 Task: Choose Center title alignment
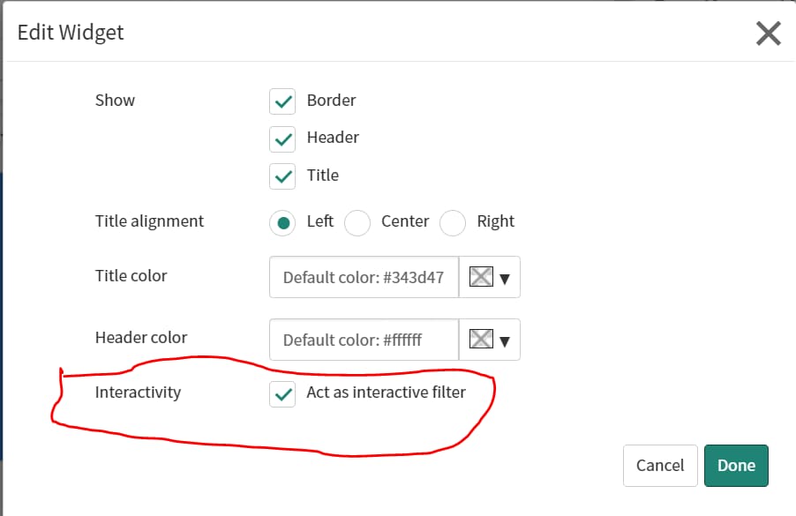point(357,223)
